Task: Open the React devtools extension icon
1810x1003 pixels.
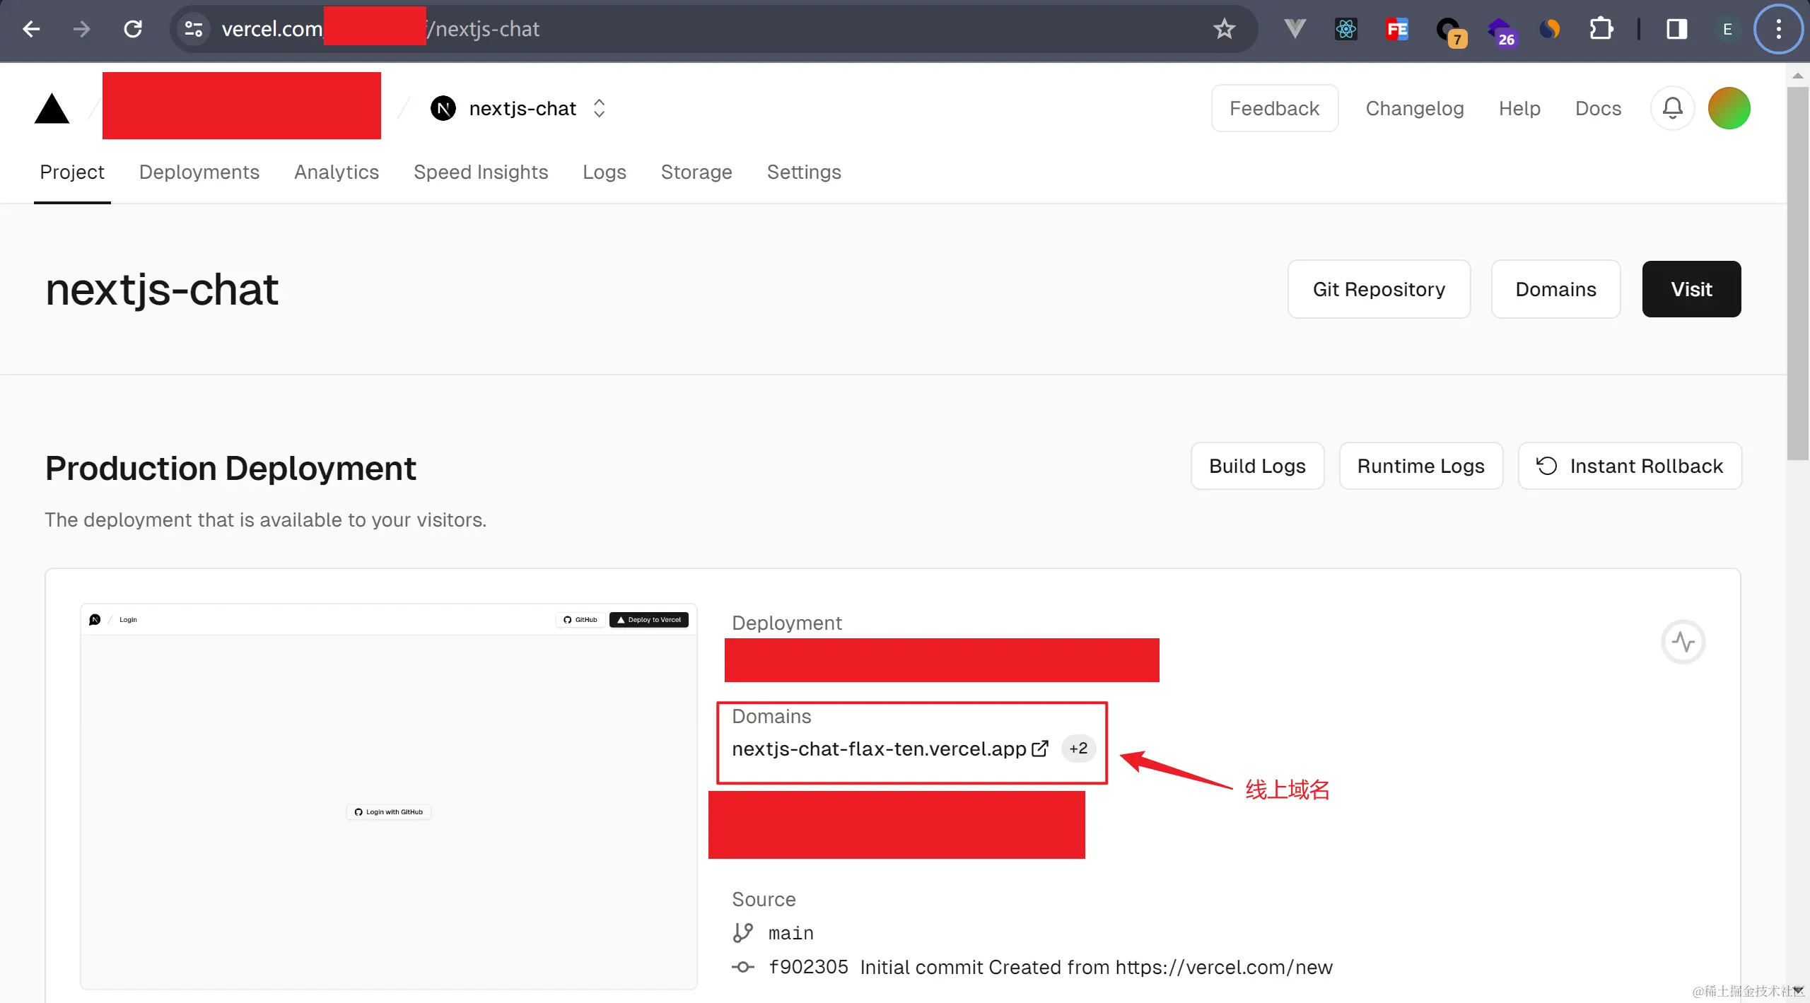Action: 1345,29
